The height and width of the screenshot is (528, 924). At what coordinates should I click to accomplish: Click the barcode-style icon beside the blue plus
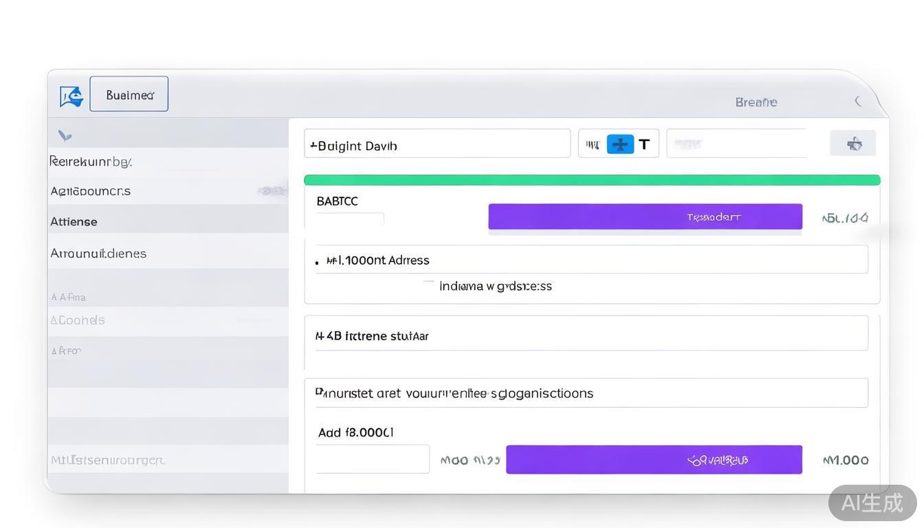[592, 144]
